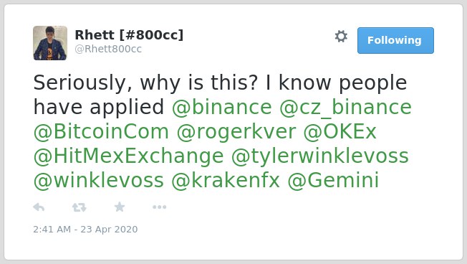
Task: Click the reply arrow icon
Action: pyautogui.click(x=39, y=207)
